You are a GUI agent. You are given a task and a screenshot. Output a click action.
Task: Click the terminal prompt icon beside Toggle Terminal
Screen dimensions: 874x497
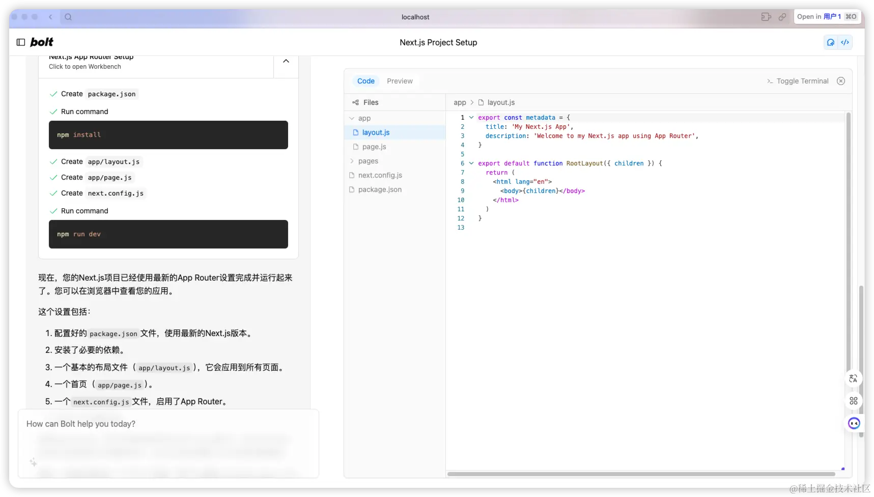(x=770, y=81)
